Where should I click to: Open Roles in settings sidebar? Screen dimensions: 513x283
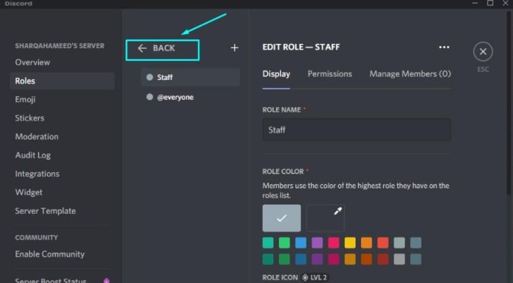[62, 81]
